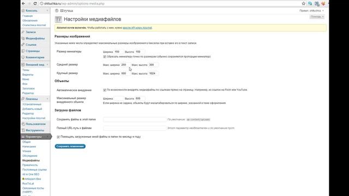Click the full URL path to files input

[135, 128]
